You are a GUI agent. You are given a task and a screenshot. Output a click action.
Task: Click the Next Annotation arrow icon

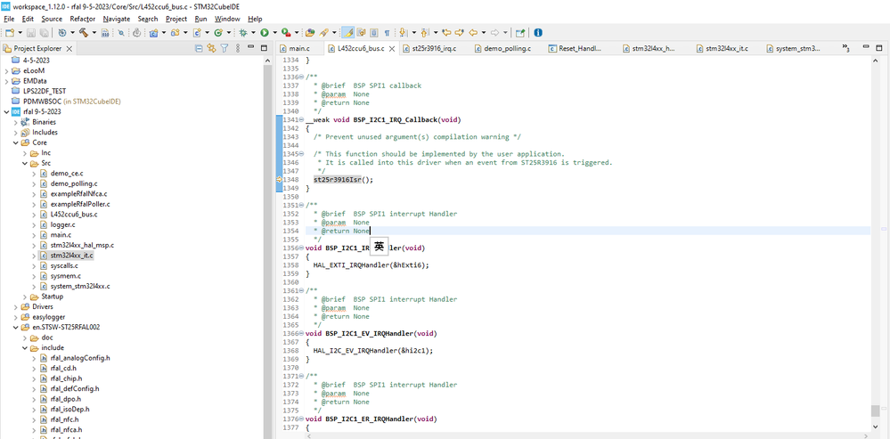[404, 33]
